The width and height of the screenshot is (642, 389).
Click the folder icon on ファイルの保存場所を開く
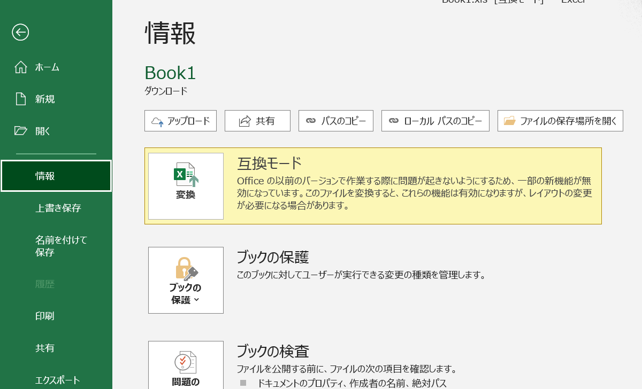coord(509,121)
